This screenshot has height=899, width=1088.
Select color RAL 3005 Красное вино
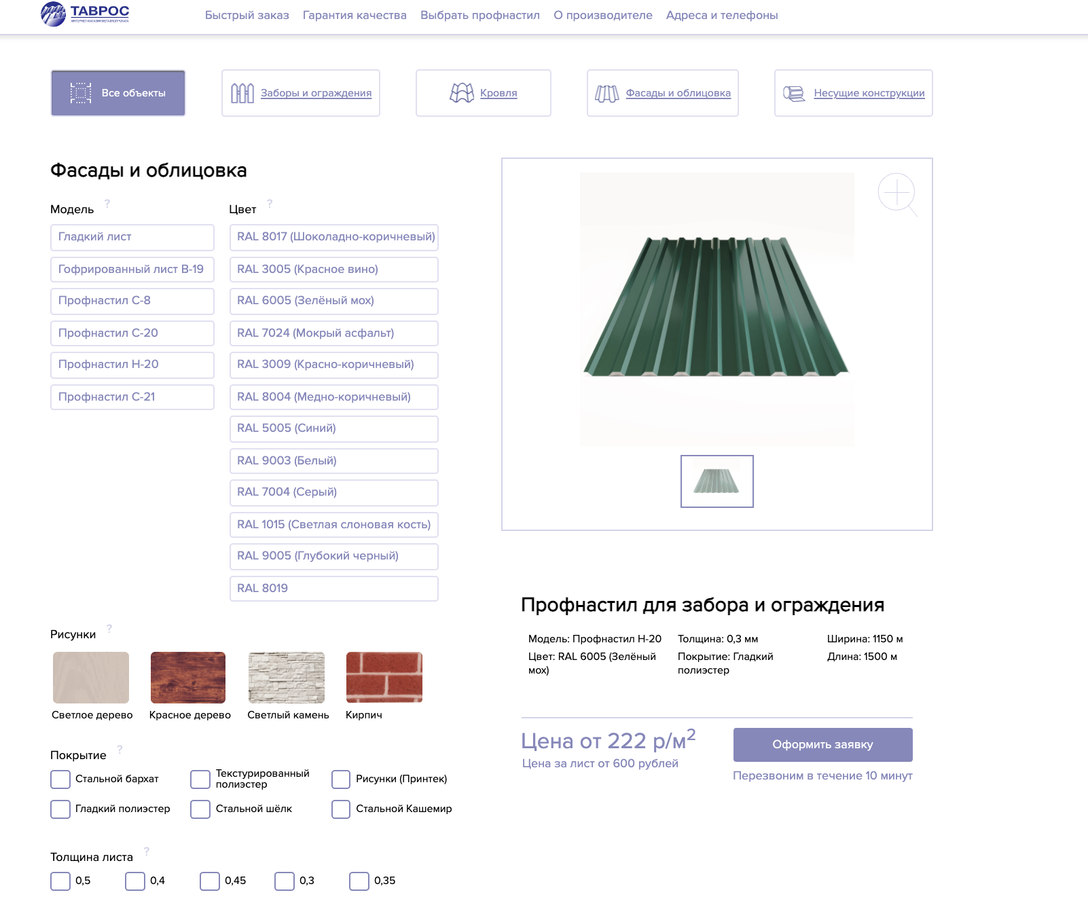[x=334, y=270]
